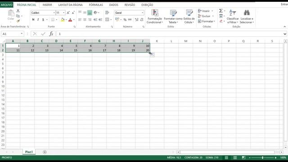Add a new sheet with plus icon
The image size is (288, 162).
pos(45,152)
